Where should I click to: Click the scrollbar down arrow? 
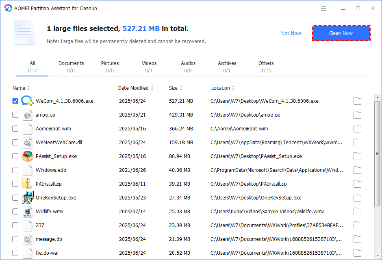tap(378, 256)
